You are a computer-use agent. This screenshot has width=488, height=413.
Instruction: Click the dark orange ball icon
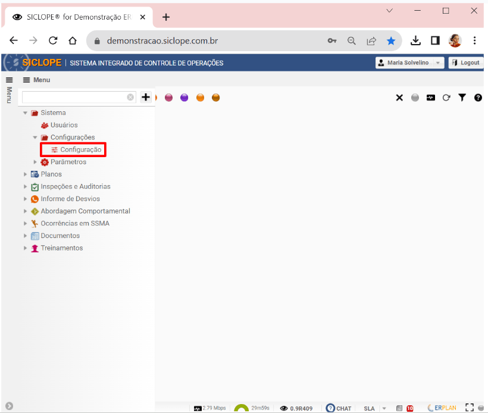click(x=215, y=98)
